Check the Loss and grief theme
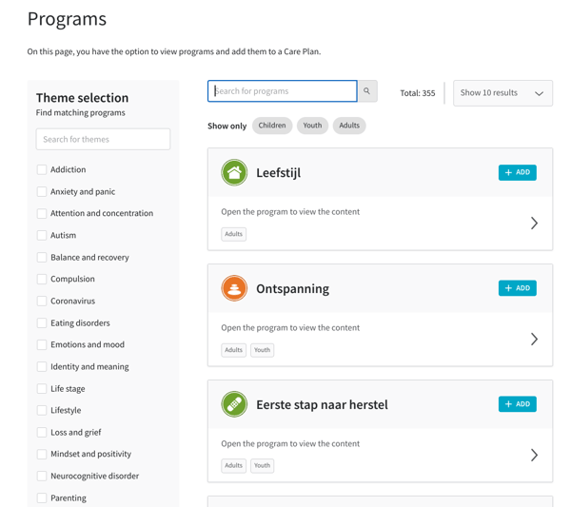 (42, 433)
